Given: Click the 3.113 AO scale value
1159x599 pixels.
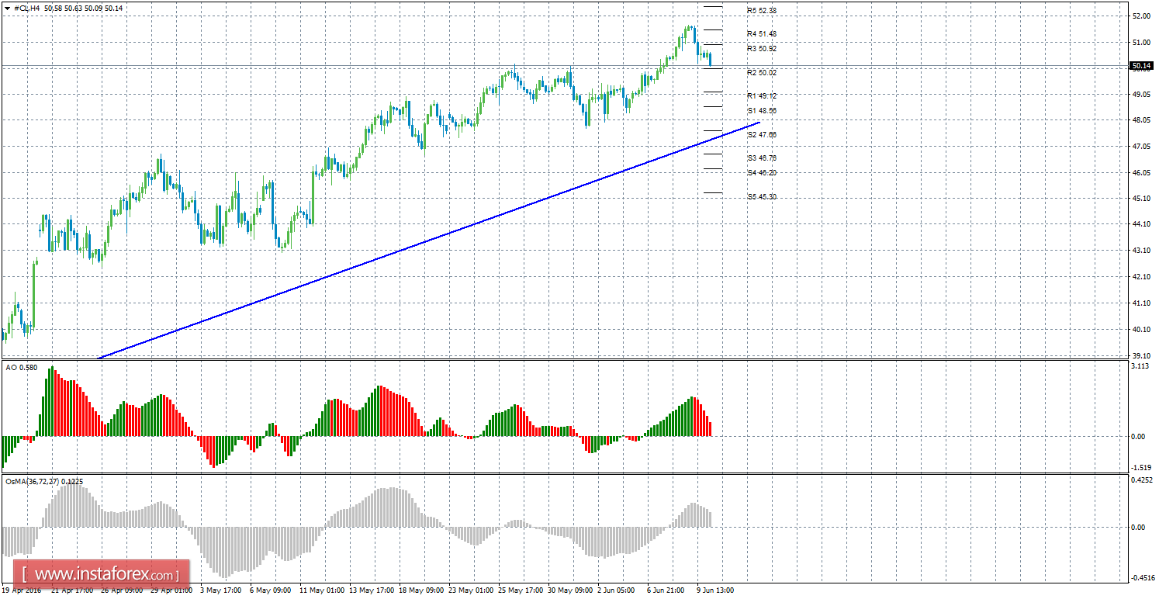Looking at the screenshot, I should pyautogui.click(x=1140, y=366).
